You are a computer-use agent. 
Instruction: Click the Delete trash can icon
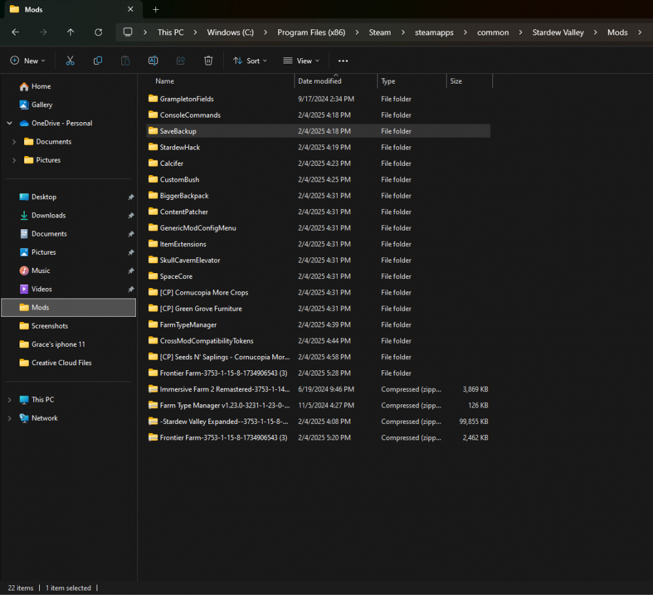point(208,61)
